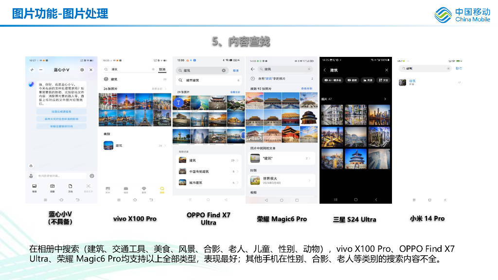
Task: Tap back arrow in 三星 navigation bar
Action: (x=376, y=200)
